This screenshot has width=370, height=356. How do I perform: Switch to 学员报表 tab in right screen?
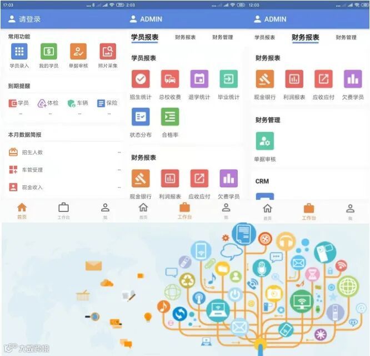(265, 37)
